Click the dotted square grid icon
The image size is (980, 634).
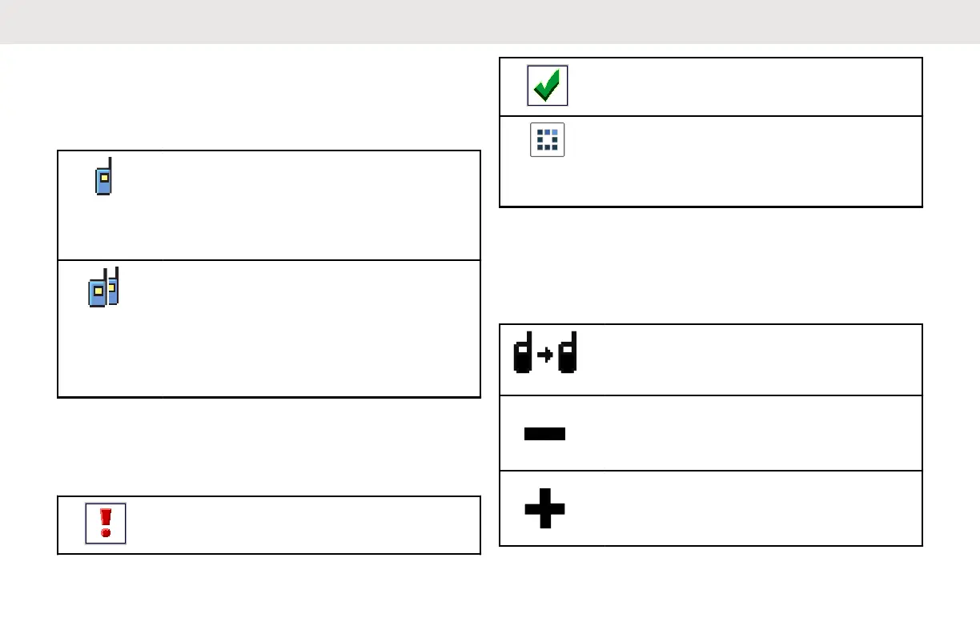[548, 139]
